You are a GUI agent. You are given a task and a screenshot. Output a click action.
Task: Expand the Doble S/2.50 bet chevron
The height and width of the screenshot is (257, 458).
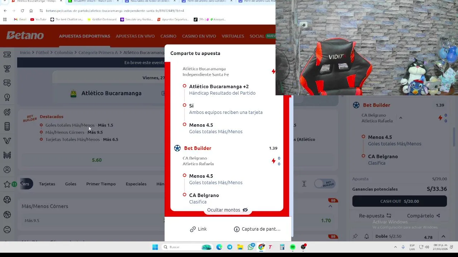pyautogui.click(x=443, y=236)
